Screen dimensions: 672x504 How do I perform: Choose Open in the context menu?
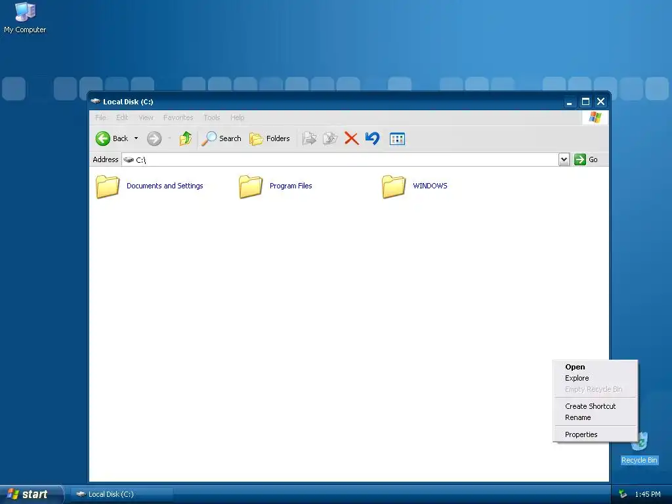tap(595, 367)
